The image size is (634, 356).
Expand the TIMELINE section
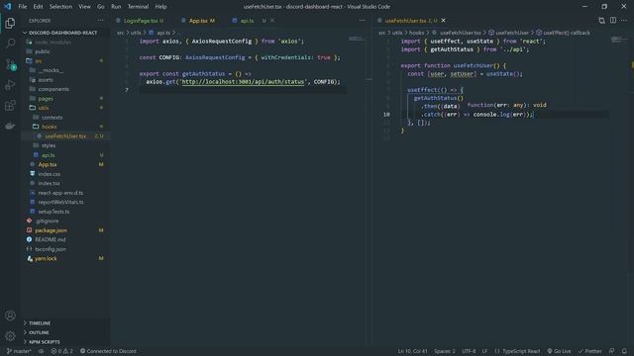tap(40, 323)
